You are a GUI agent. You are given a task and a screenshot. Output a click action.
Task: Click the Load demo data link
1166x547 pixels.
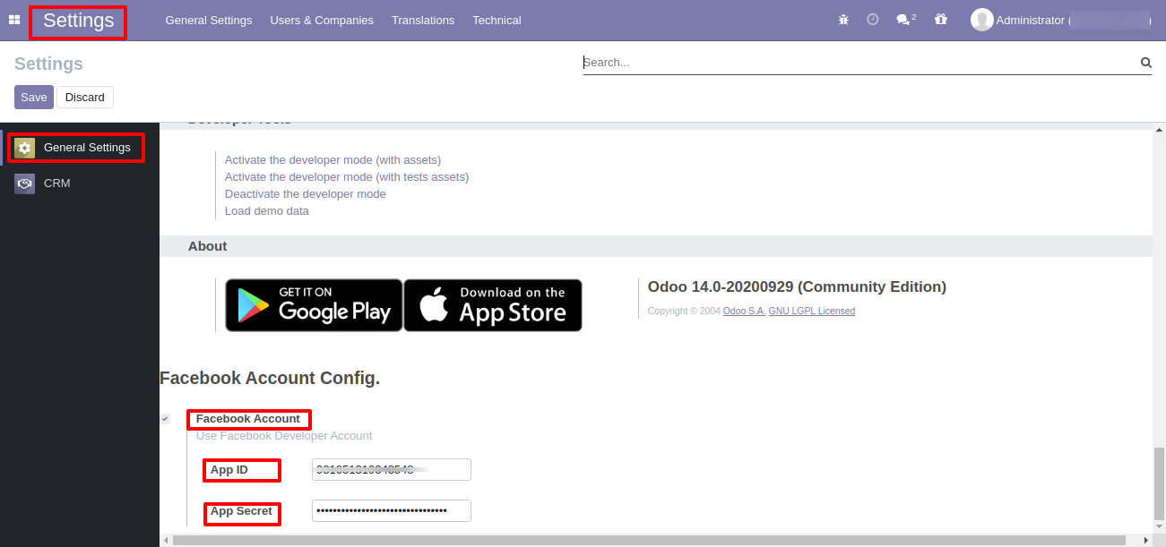(266, 210)
